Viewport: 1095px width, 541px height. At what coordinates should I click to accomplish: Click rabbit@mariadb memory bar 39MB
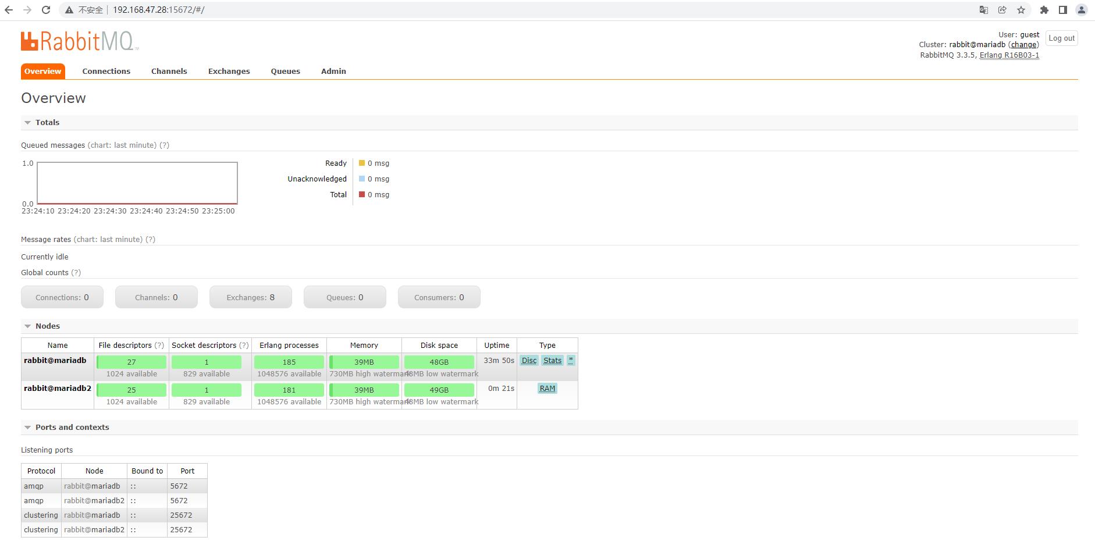click(x=364, y=362)
